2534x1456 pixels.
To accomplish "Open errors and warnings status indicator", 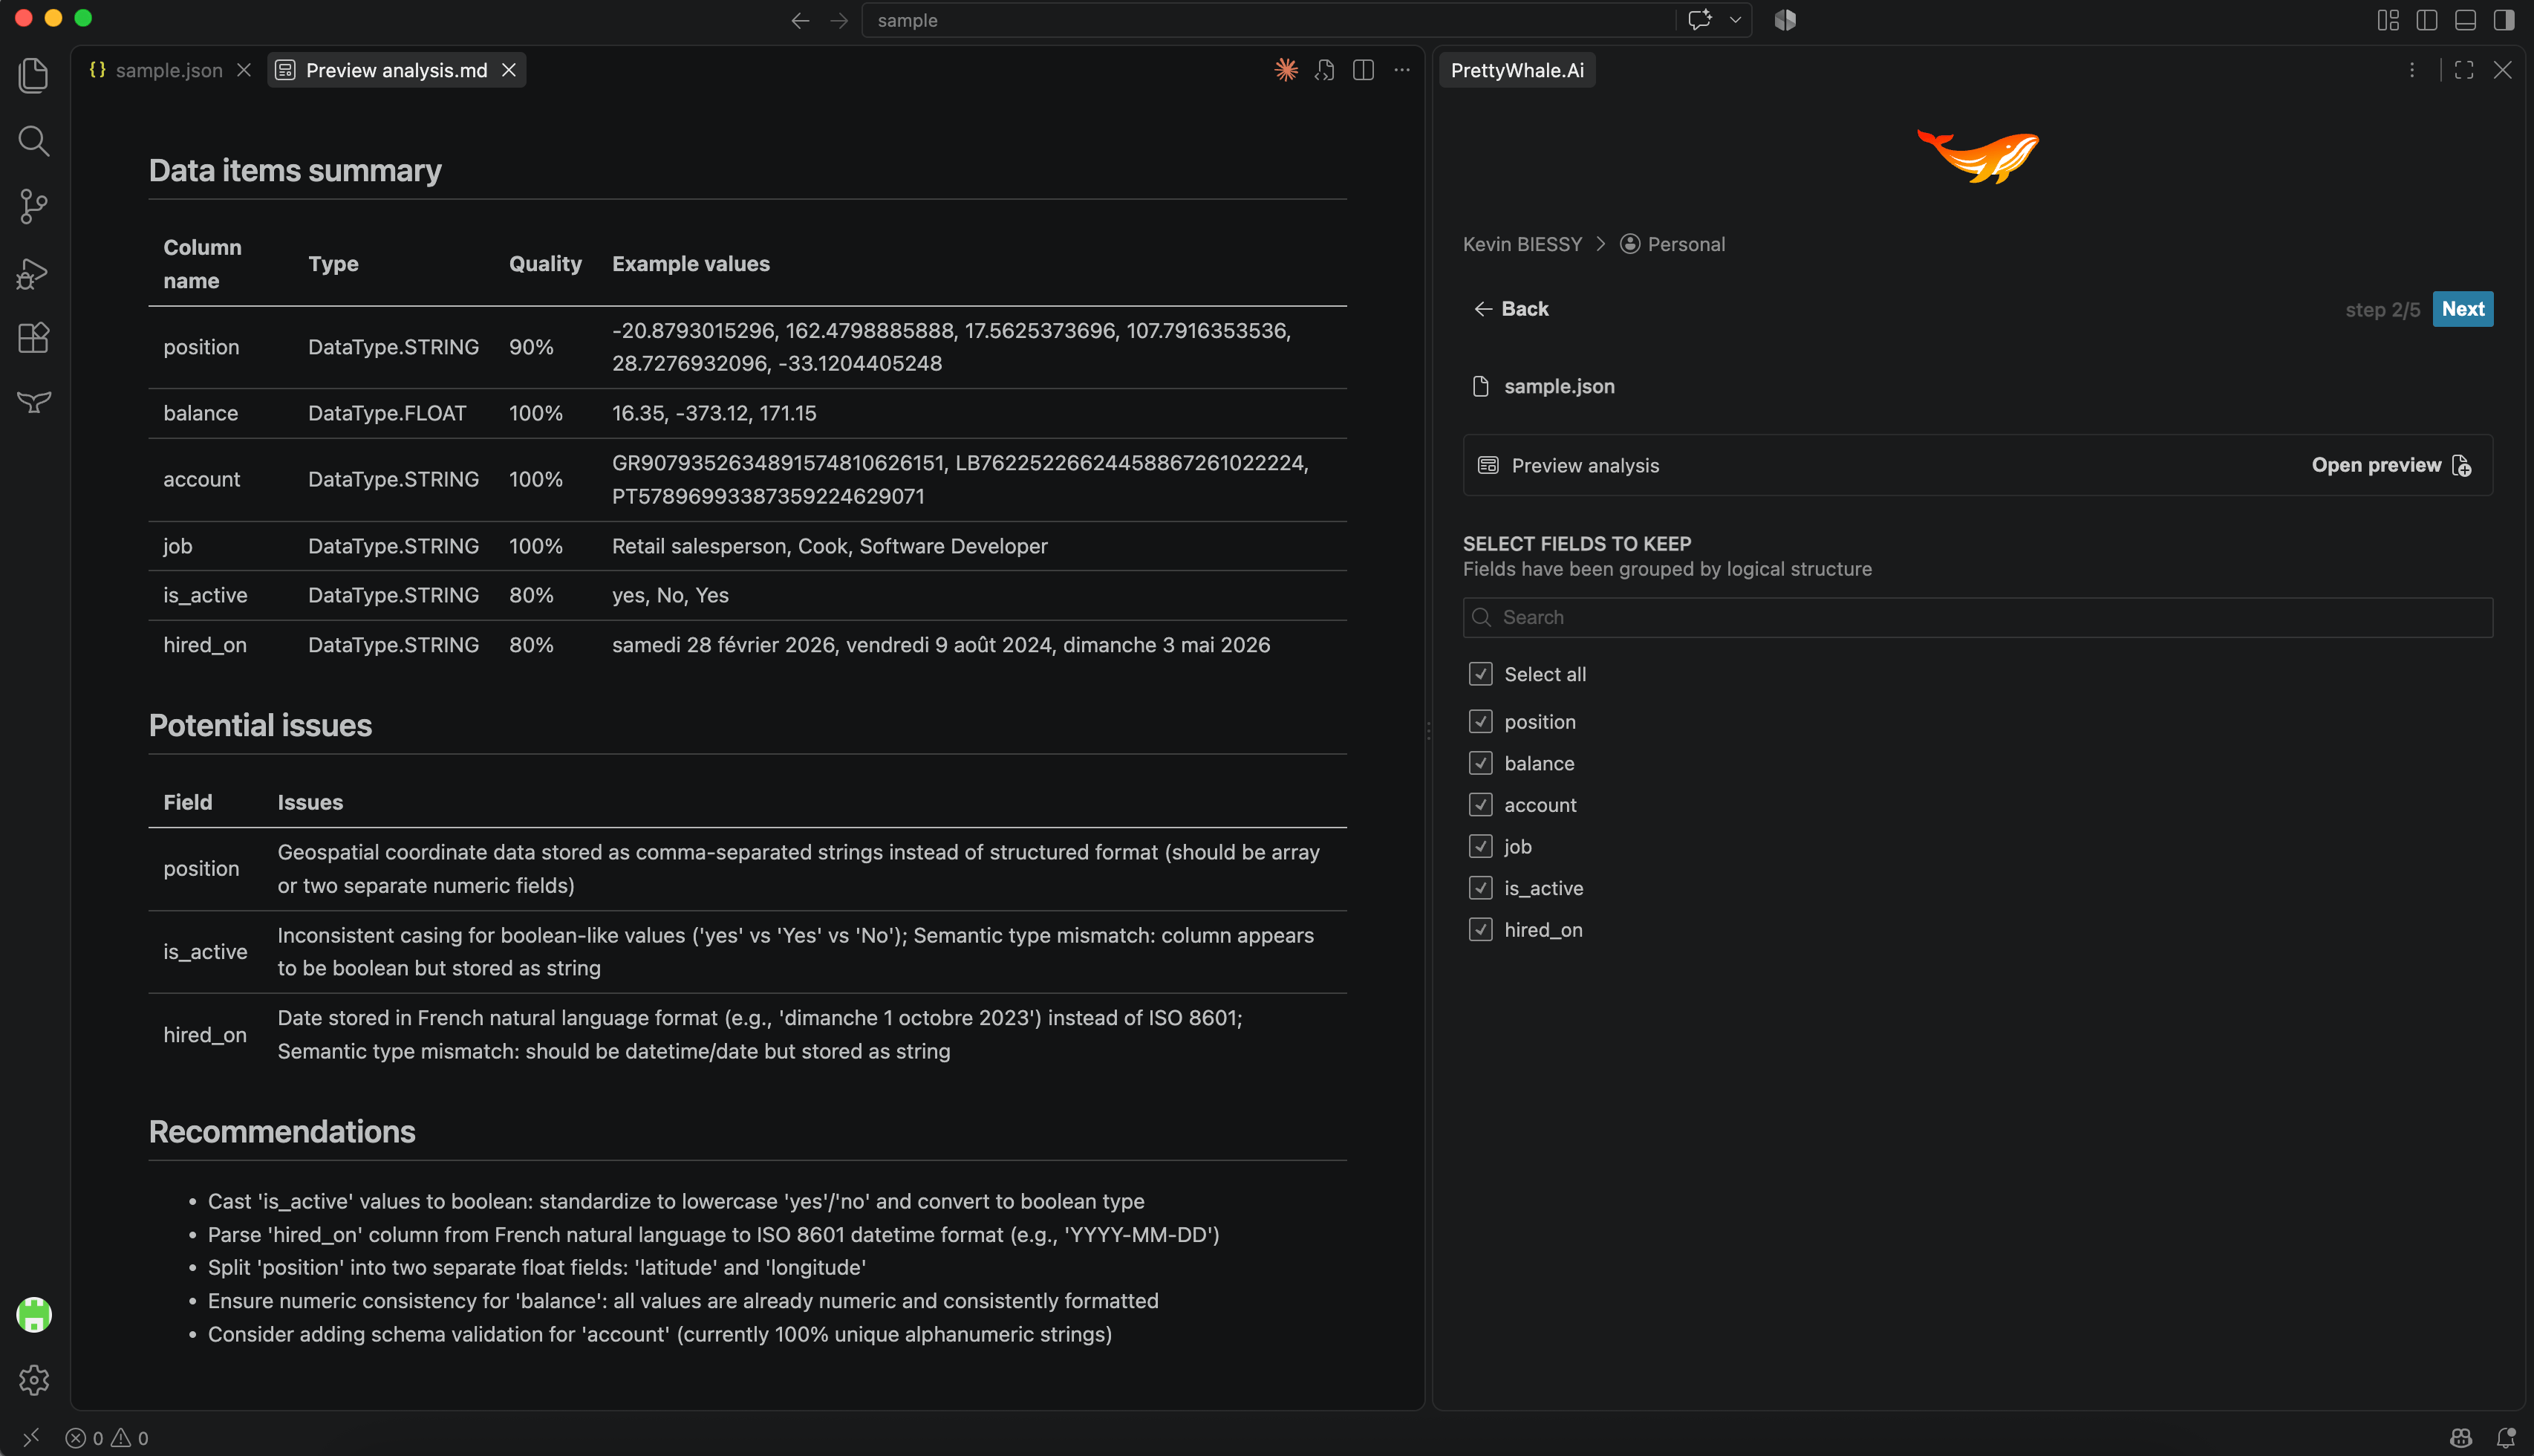I will [x=107, y=1438].
